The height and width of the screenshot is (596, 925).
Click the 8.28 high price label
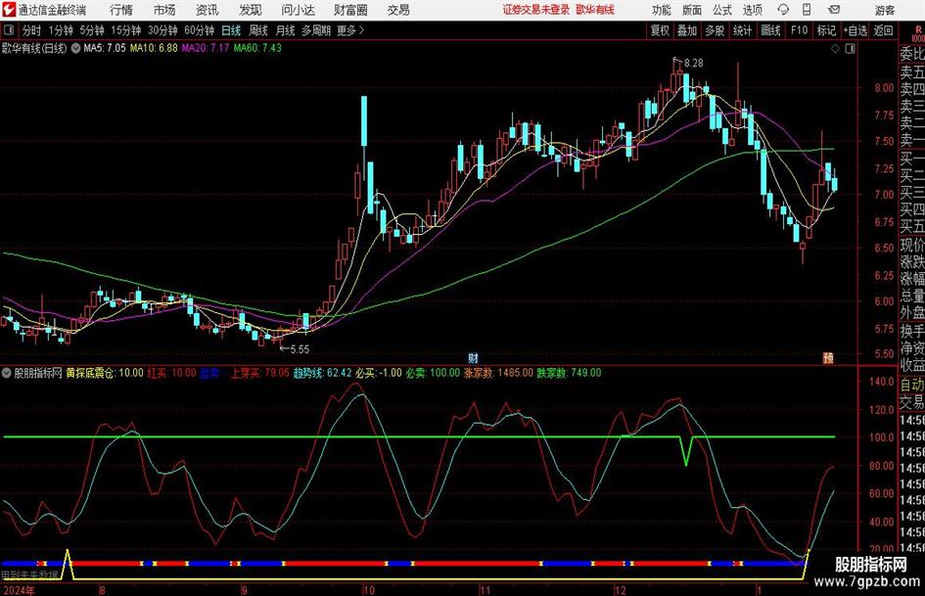[x=693, y=64]
